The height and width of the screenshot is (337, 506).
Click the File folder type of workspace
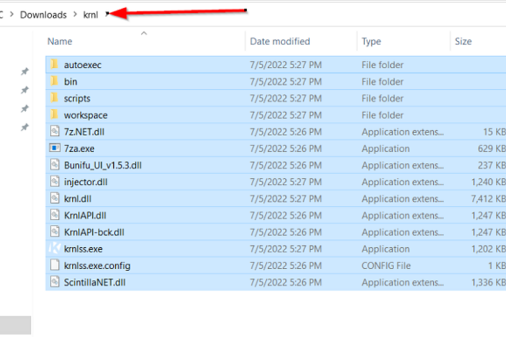[383, 115]
